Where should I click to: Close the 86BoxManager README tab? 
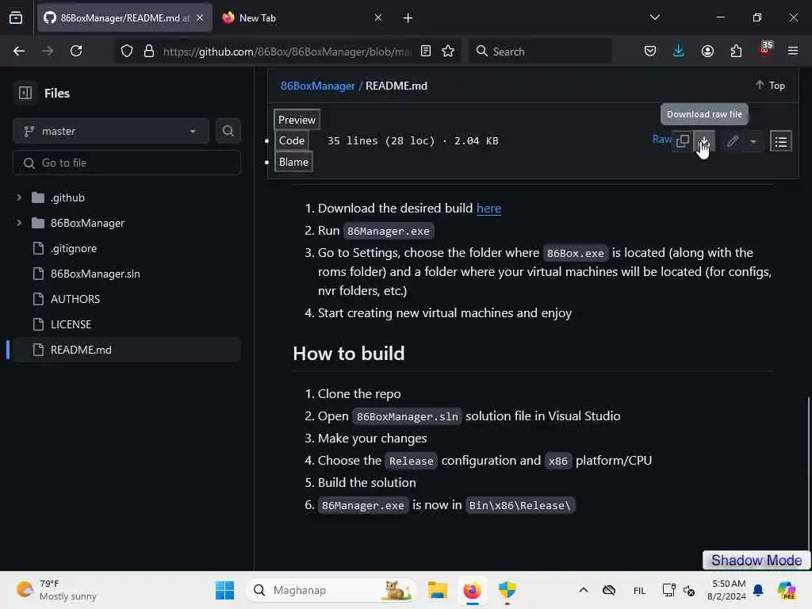[x=200, y=17]
